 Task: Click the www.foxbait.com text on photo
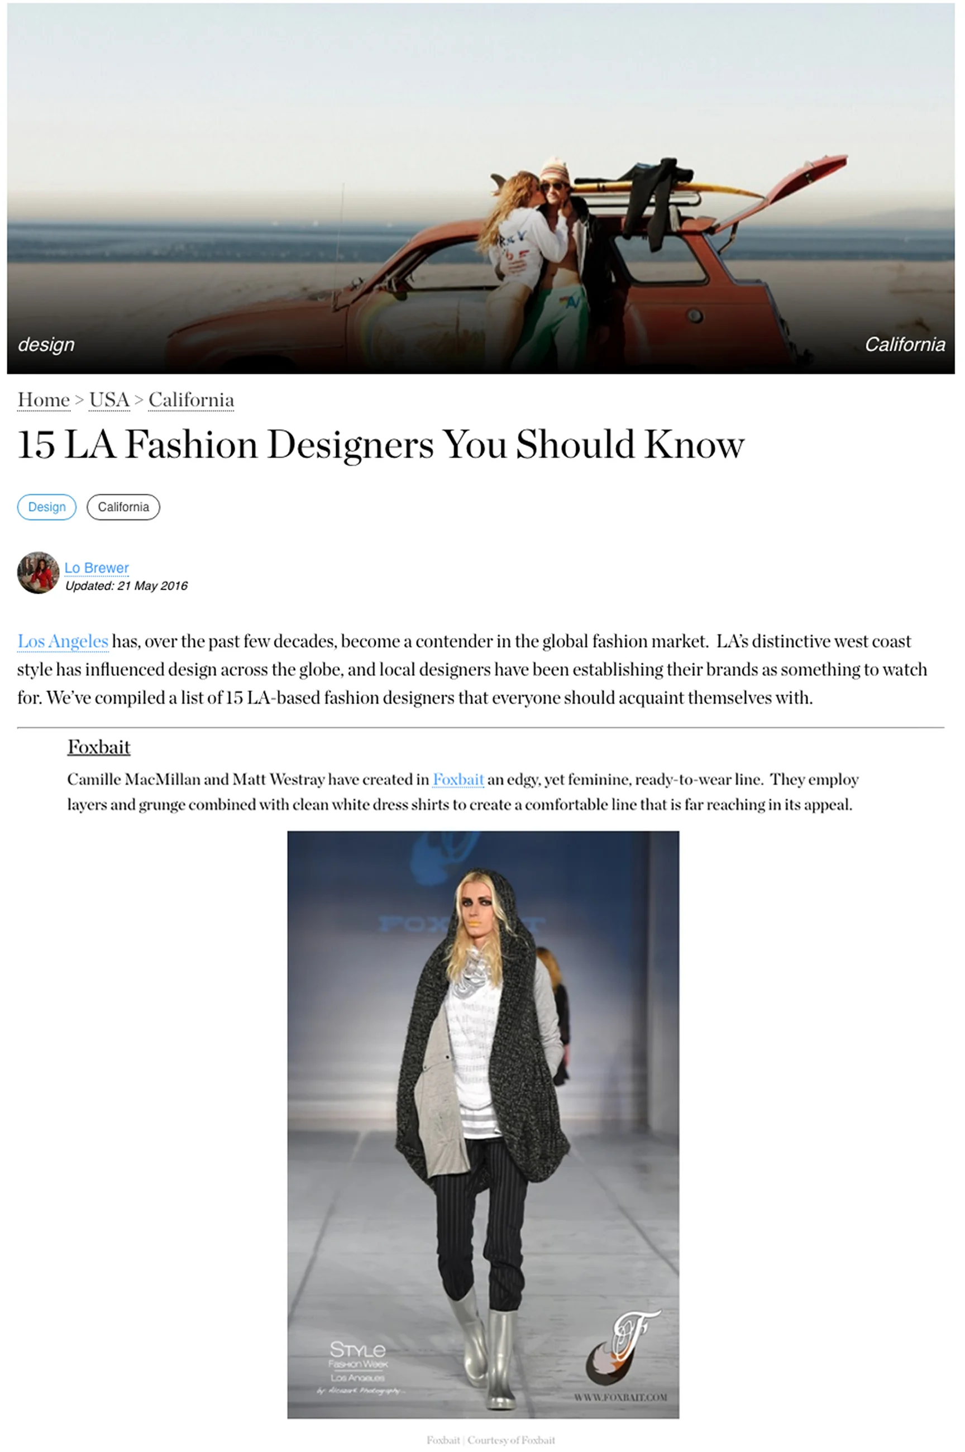pos(620,1397)
